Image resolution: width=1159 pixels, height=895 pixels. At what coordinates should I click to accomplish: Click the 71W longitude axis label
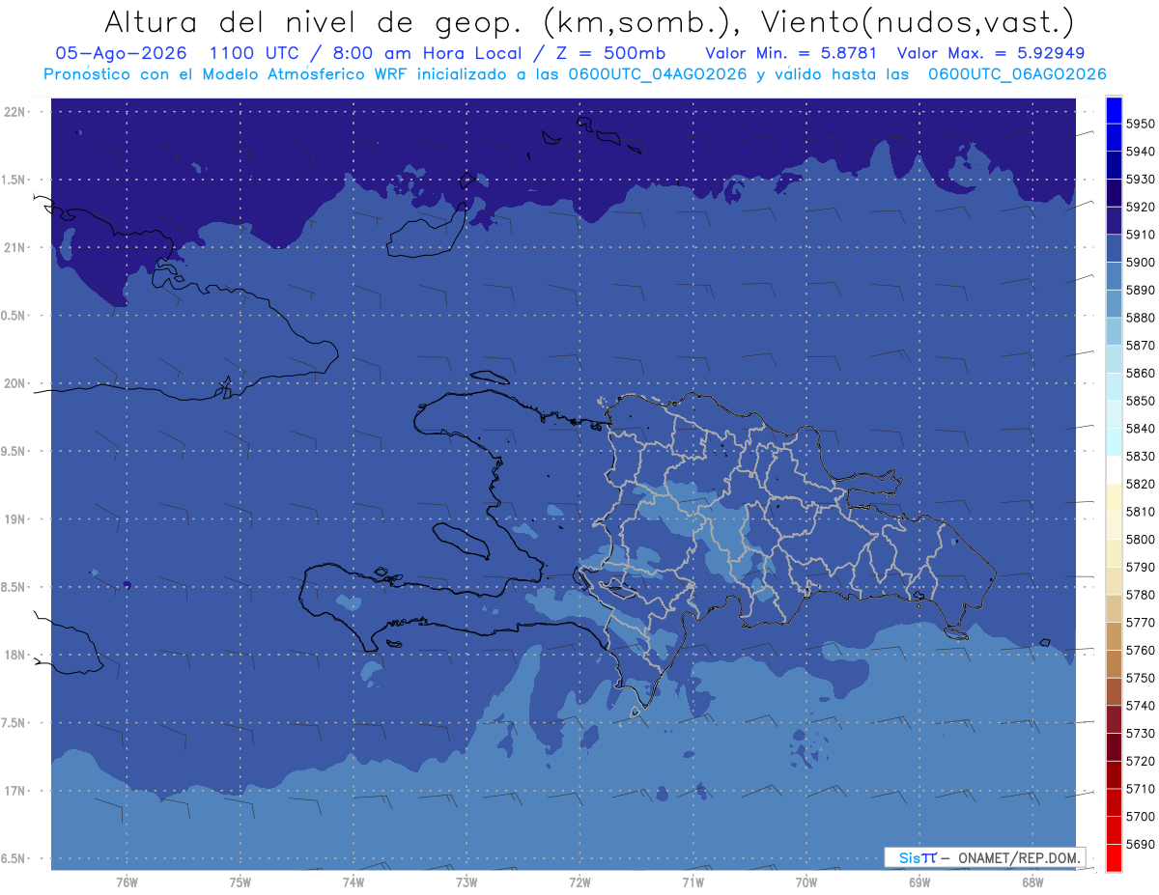[x=693, y=882]
